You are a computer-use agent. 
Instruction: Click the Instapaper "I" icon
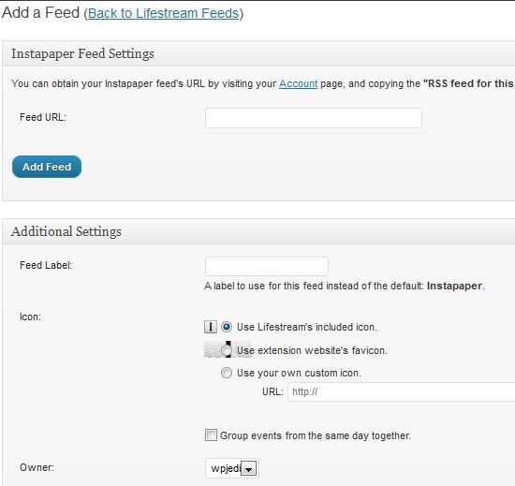tap(211, 327)
